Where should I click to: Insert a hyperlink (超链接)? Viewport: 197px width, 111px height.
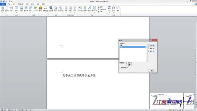(51, 9)
